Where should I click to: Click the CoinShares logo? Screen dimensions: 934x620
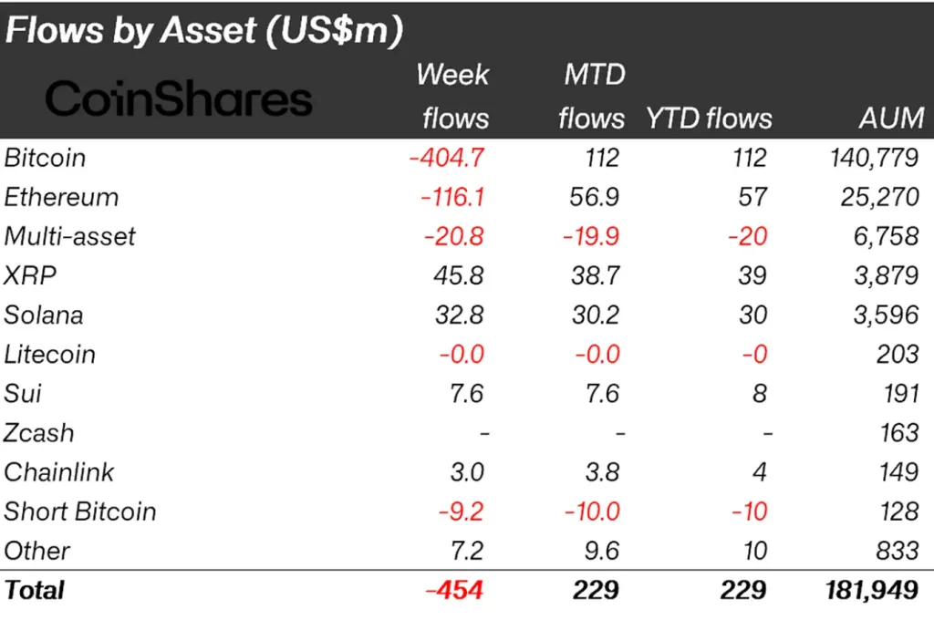(179, 98)
